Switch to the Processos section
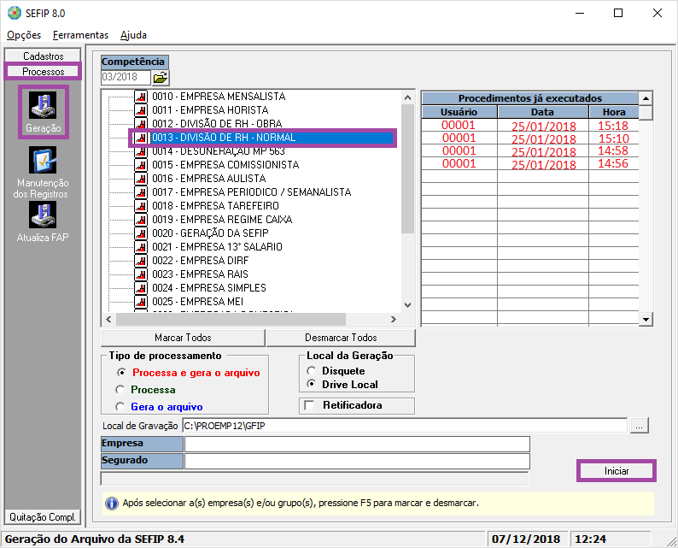Screen dimensions: 678x548 pos(43,72)
